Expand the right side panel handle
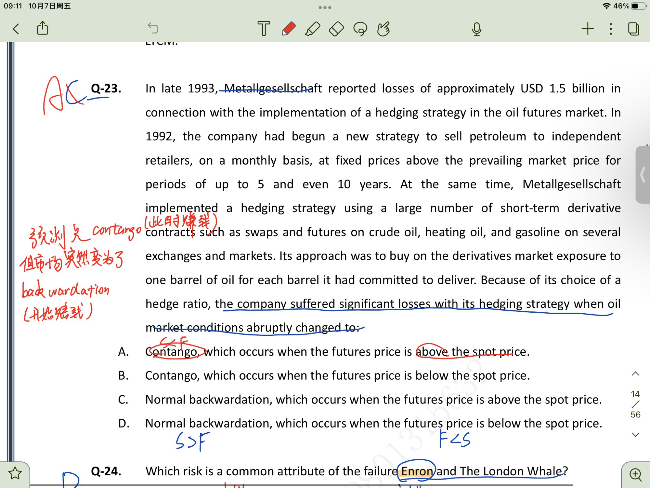Image resolution: width=650 pixels, height=488 pixels. pyautogui.click(x=643, y=175)
